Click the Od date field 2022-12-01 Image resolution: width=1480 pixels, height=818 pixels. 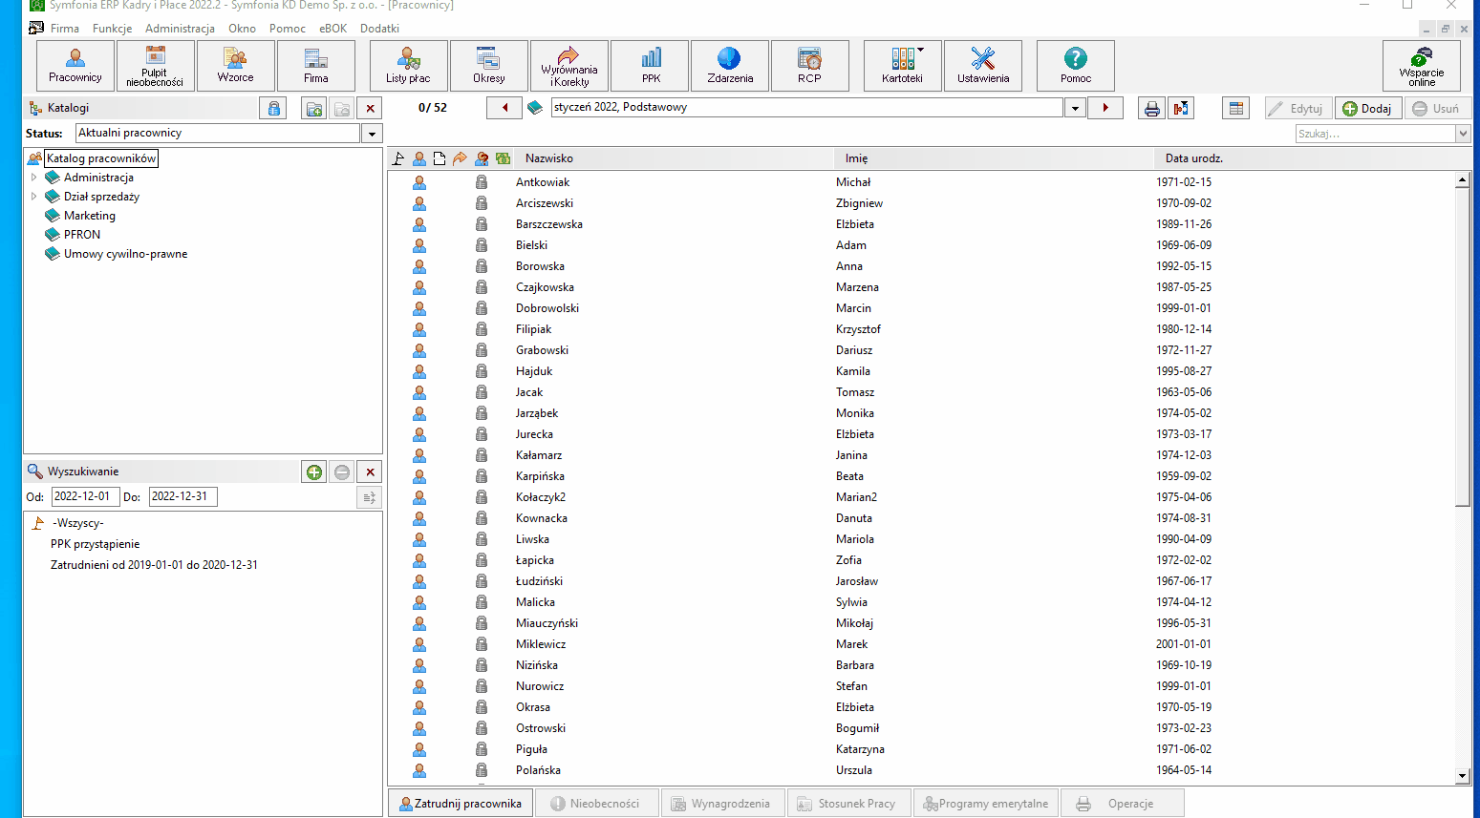[x=85, y=496]
